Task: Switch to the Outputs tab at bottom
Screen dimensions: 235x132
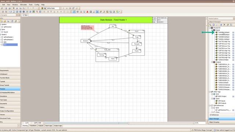Action: click(41, 126)
